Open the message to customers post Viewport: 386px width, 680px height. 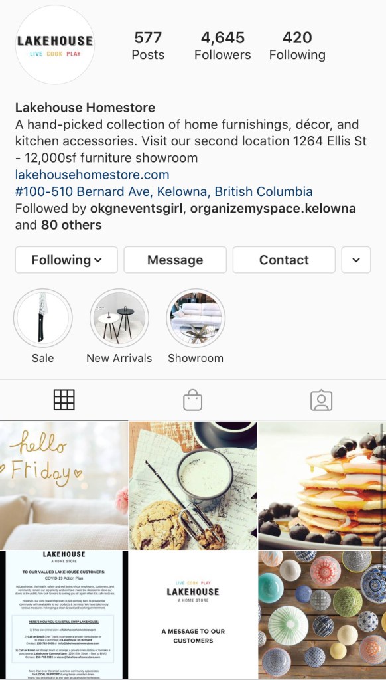coord(193,615)
